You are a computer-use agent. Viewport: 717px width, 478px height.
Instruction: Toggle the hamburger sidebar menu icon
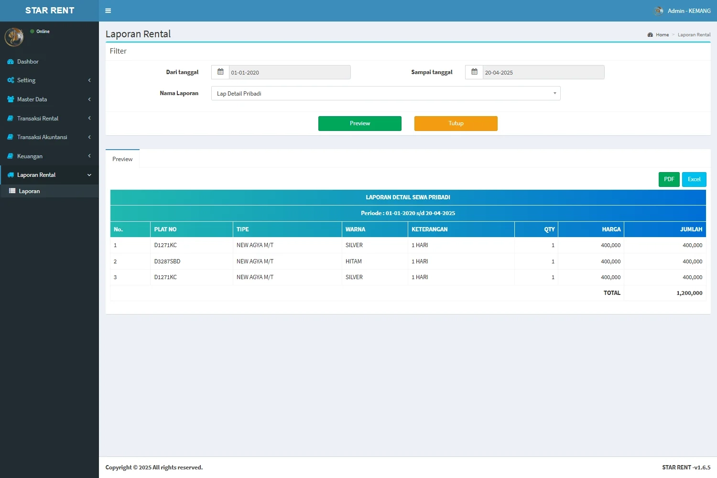pyautogui.click(x=108, y=11)
